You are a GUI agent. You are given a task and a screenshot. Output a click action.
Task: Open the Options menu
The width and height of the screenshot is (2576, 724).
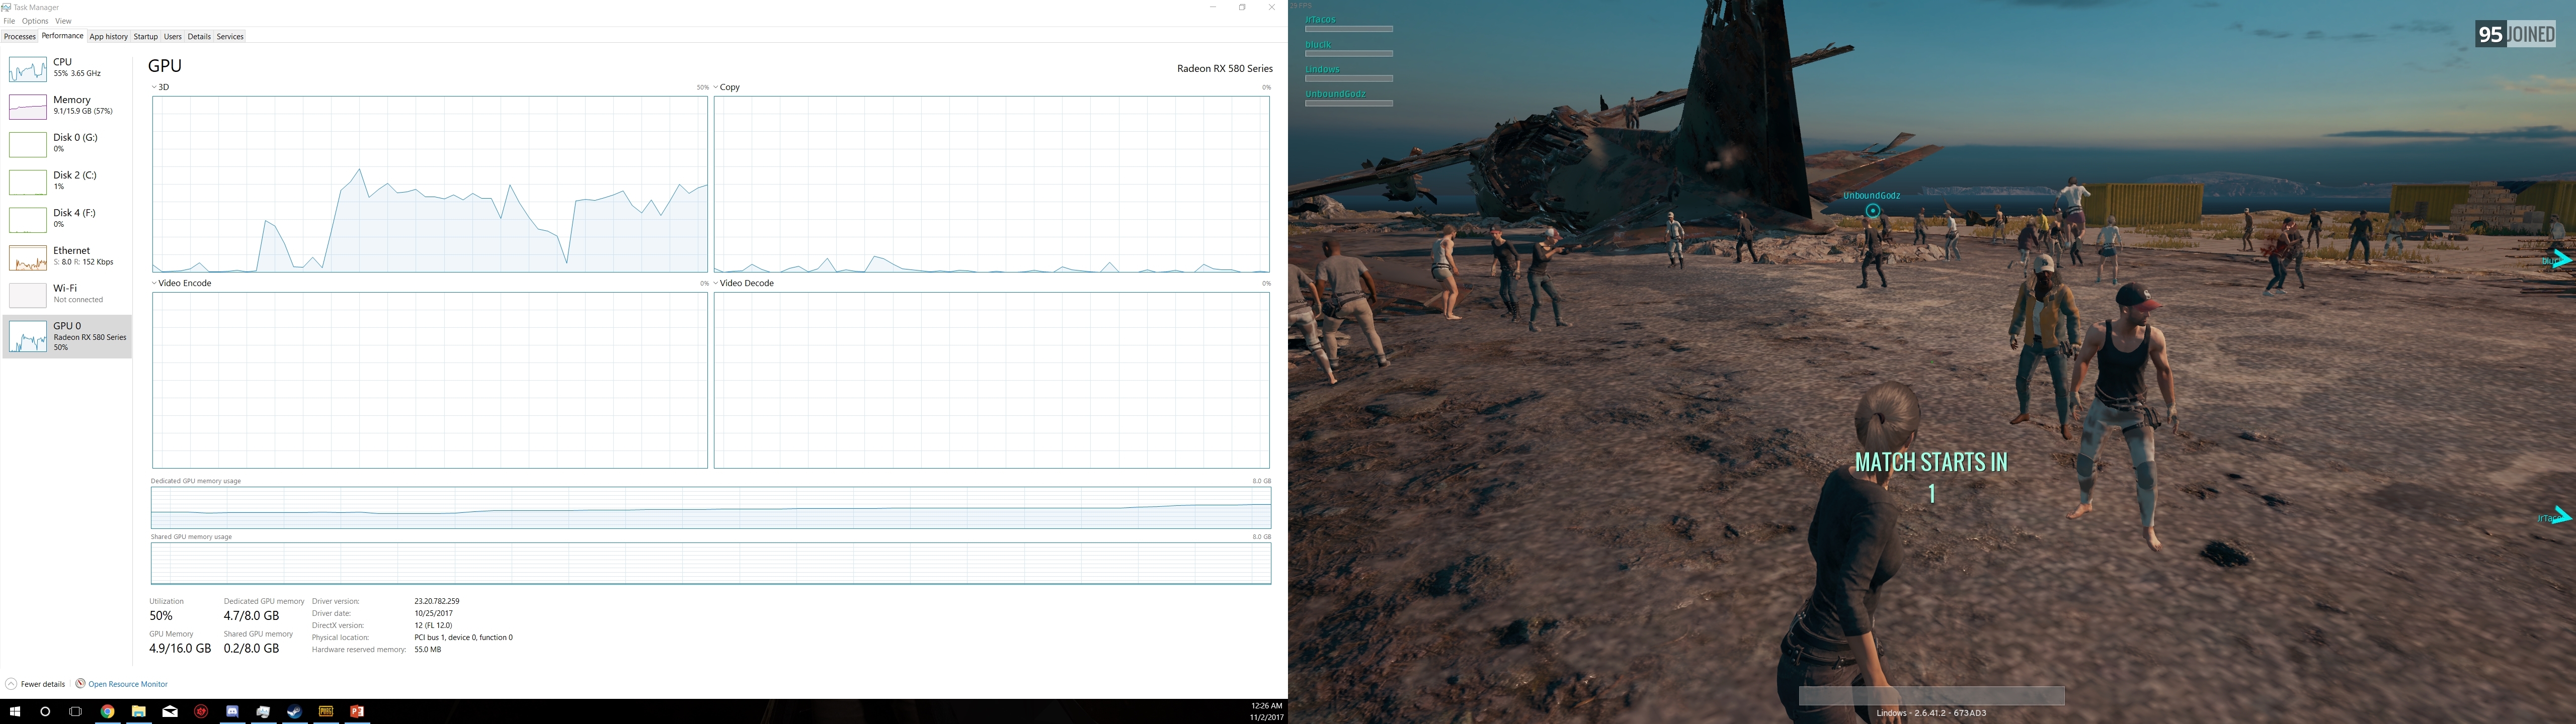point(35,21)
